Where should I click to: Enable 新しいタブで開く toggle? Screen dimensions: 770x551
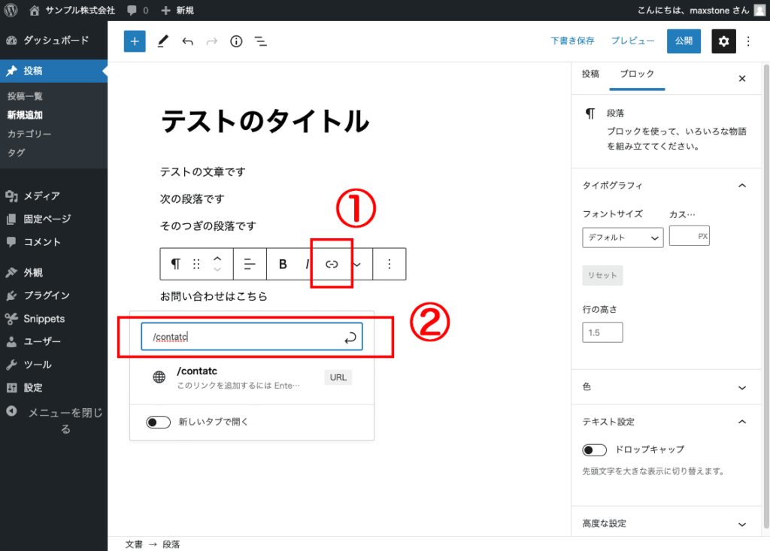[158, 422]
